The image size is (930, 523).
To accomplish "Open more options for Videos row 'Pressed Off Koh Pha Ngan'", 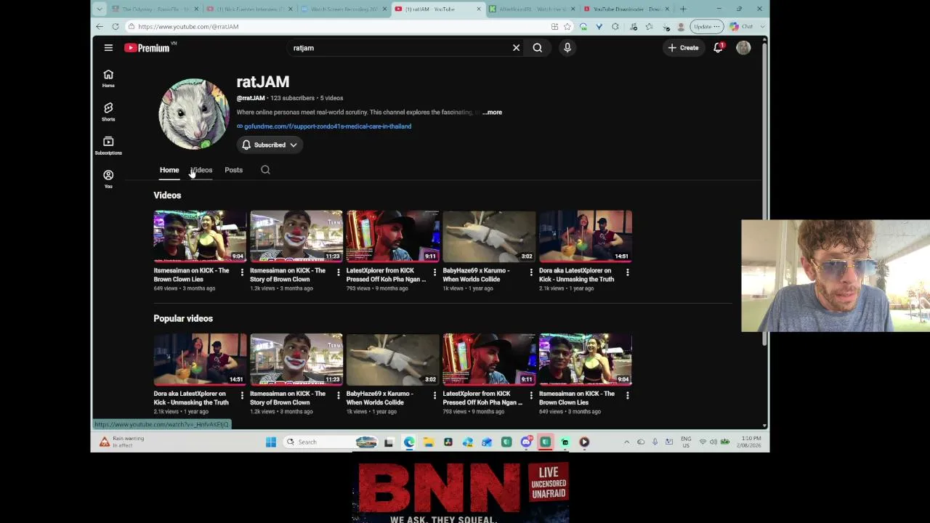I will coord(435,272).
